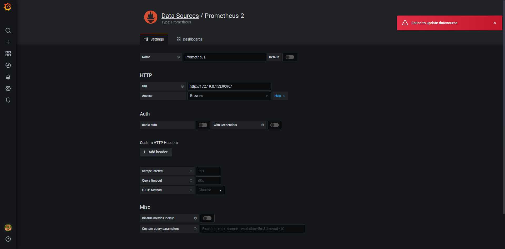The image size is (505, 249).
Task: Switch to the Dashboards tab
Action: 190,39
